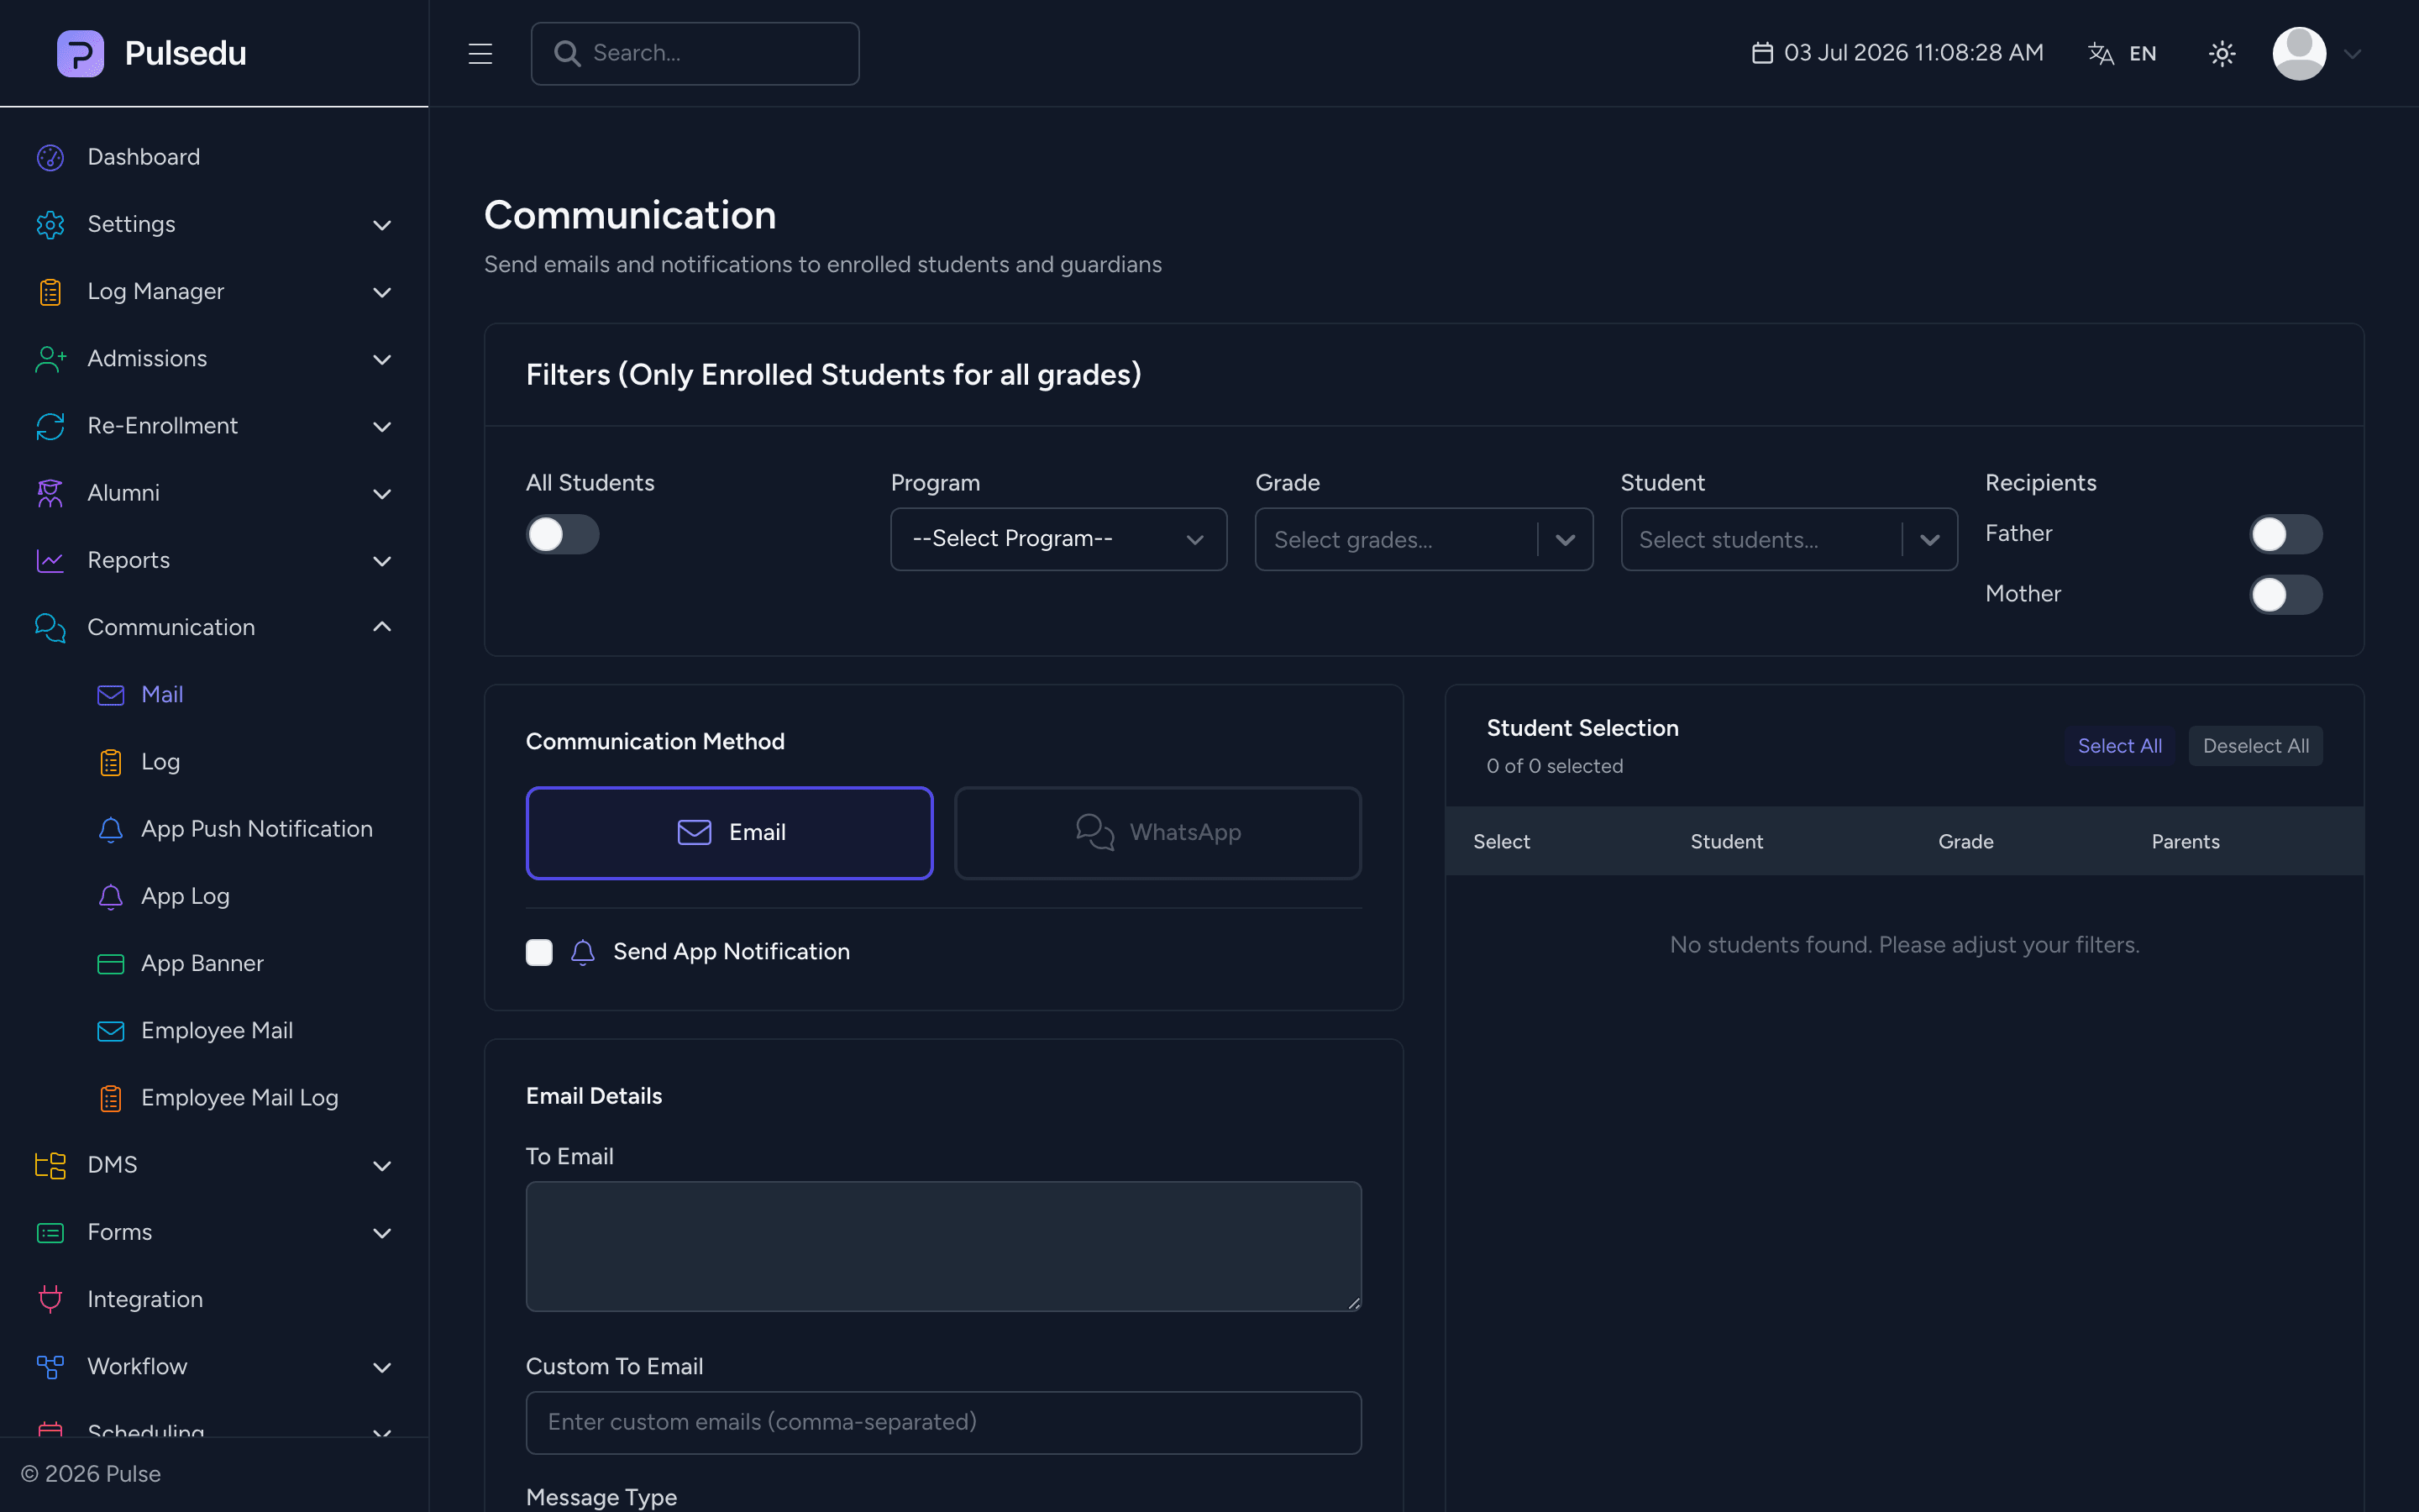Expand the Workflow chevron
2419x1512 pixels.
coord(382,1367)
